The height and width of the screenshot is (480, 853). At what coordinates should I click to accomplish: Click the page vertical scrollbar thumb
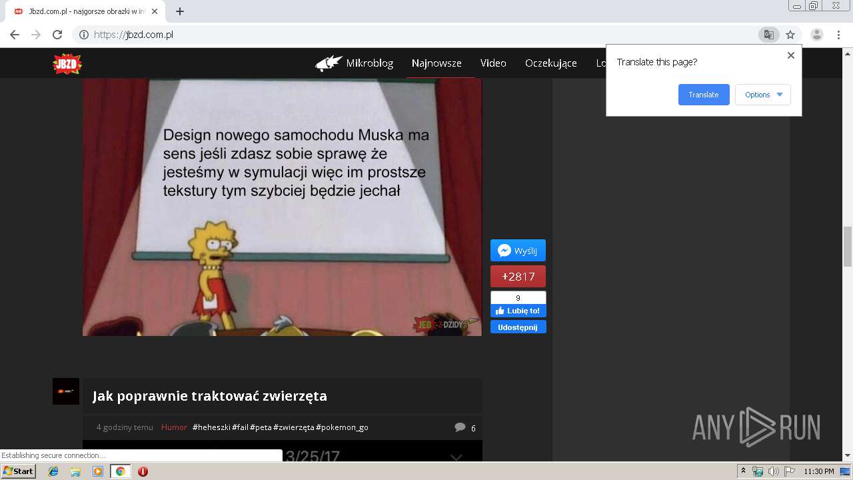tap(847, 246)
